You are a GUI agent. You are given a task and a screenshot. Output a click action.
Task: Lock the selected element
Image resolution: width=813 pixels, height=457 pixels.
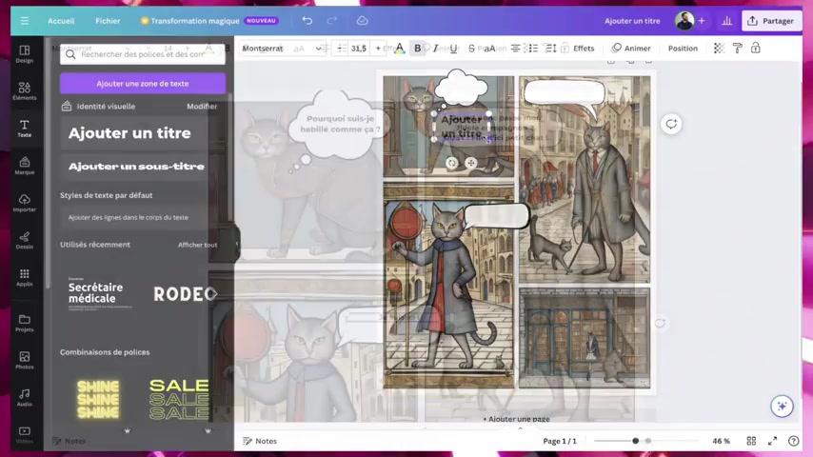pyautogui.click(x=756, y=49)
